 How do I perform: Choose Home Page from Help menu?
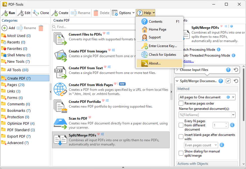coord(160,29)
